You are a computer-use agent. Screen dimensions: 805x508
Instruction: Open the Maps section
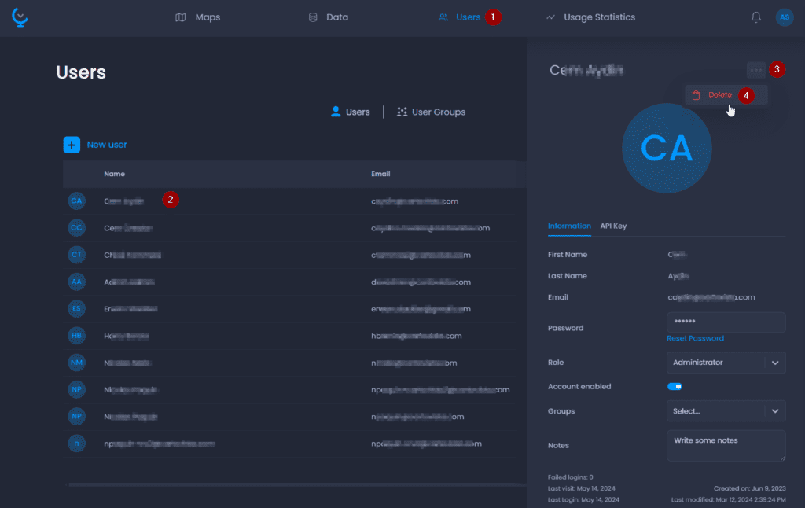point(197,17)
